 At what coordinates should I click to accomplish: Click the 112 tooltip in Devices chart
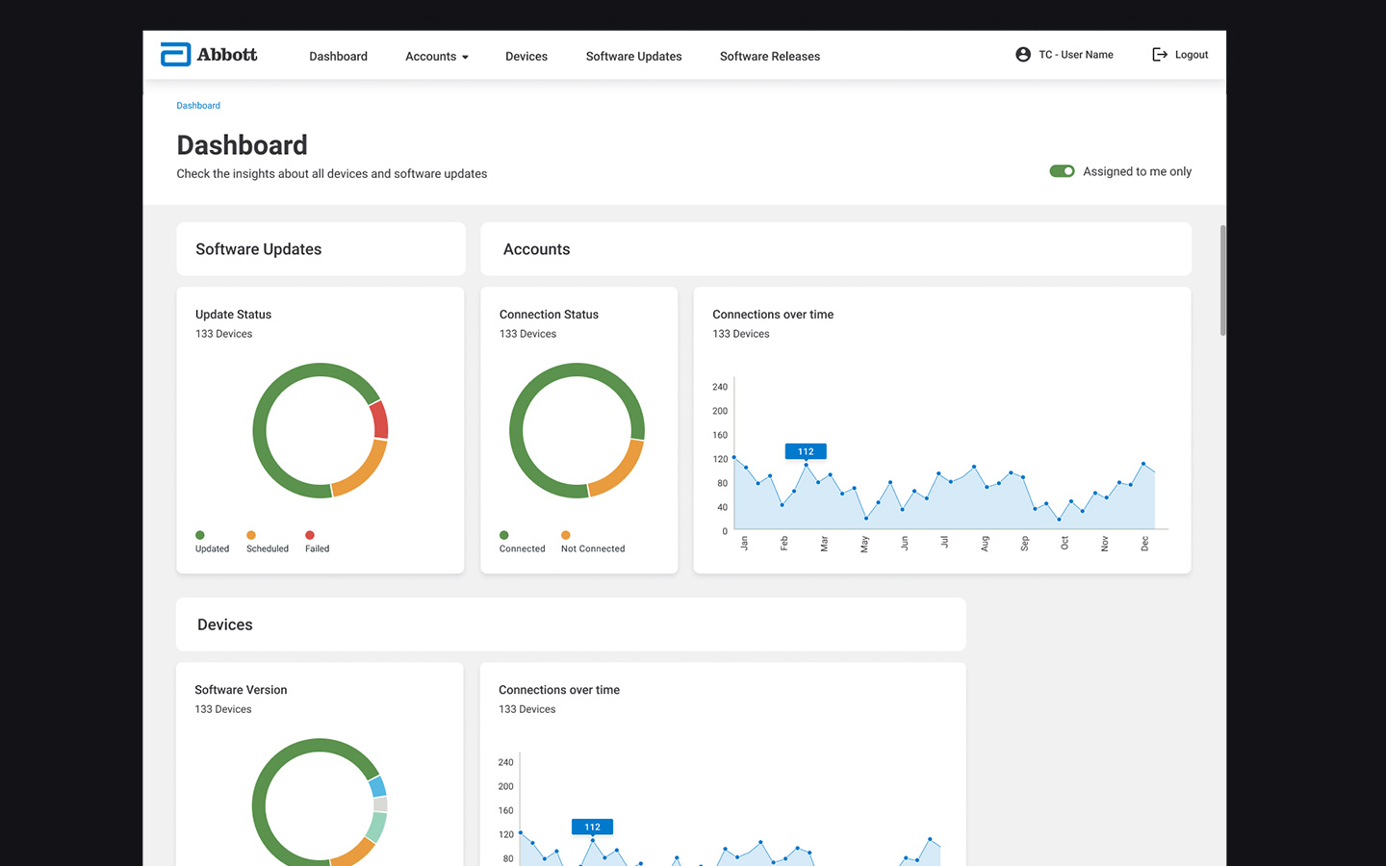click(592, 827)
